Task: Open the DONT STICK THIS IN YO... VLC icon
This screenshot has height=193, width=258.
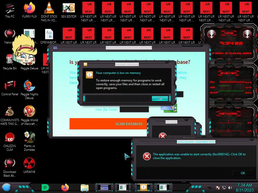Action: (x=49, y=12)
